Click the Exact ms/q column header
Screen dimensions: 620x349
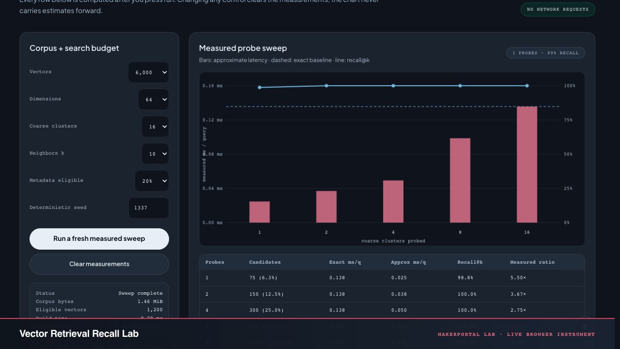point(345,262)
